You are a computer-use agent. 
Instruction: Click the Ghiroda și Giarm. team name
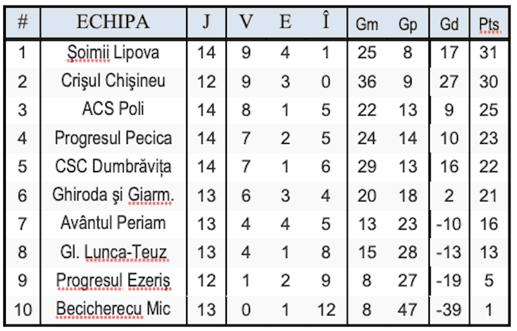pos(113,195)
